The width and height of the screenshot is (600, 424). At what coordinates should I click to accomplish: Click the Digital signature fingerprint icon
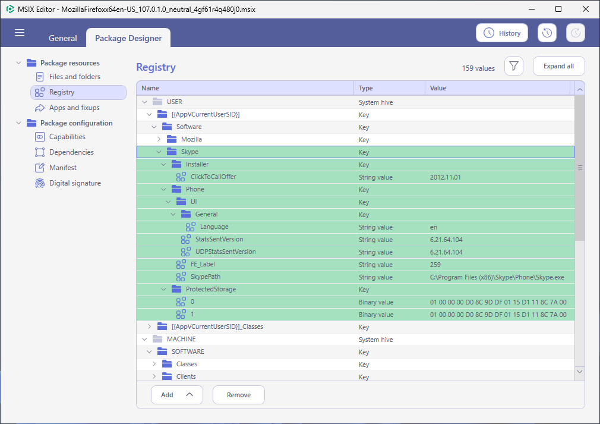click(40, 183)
